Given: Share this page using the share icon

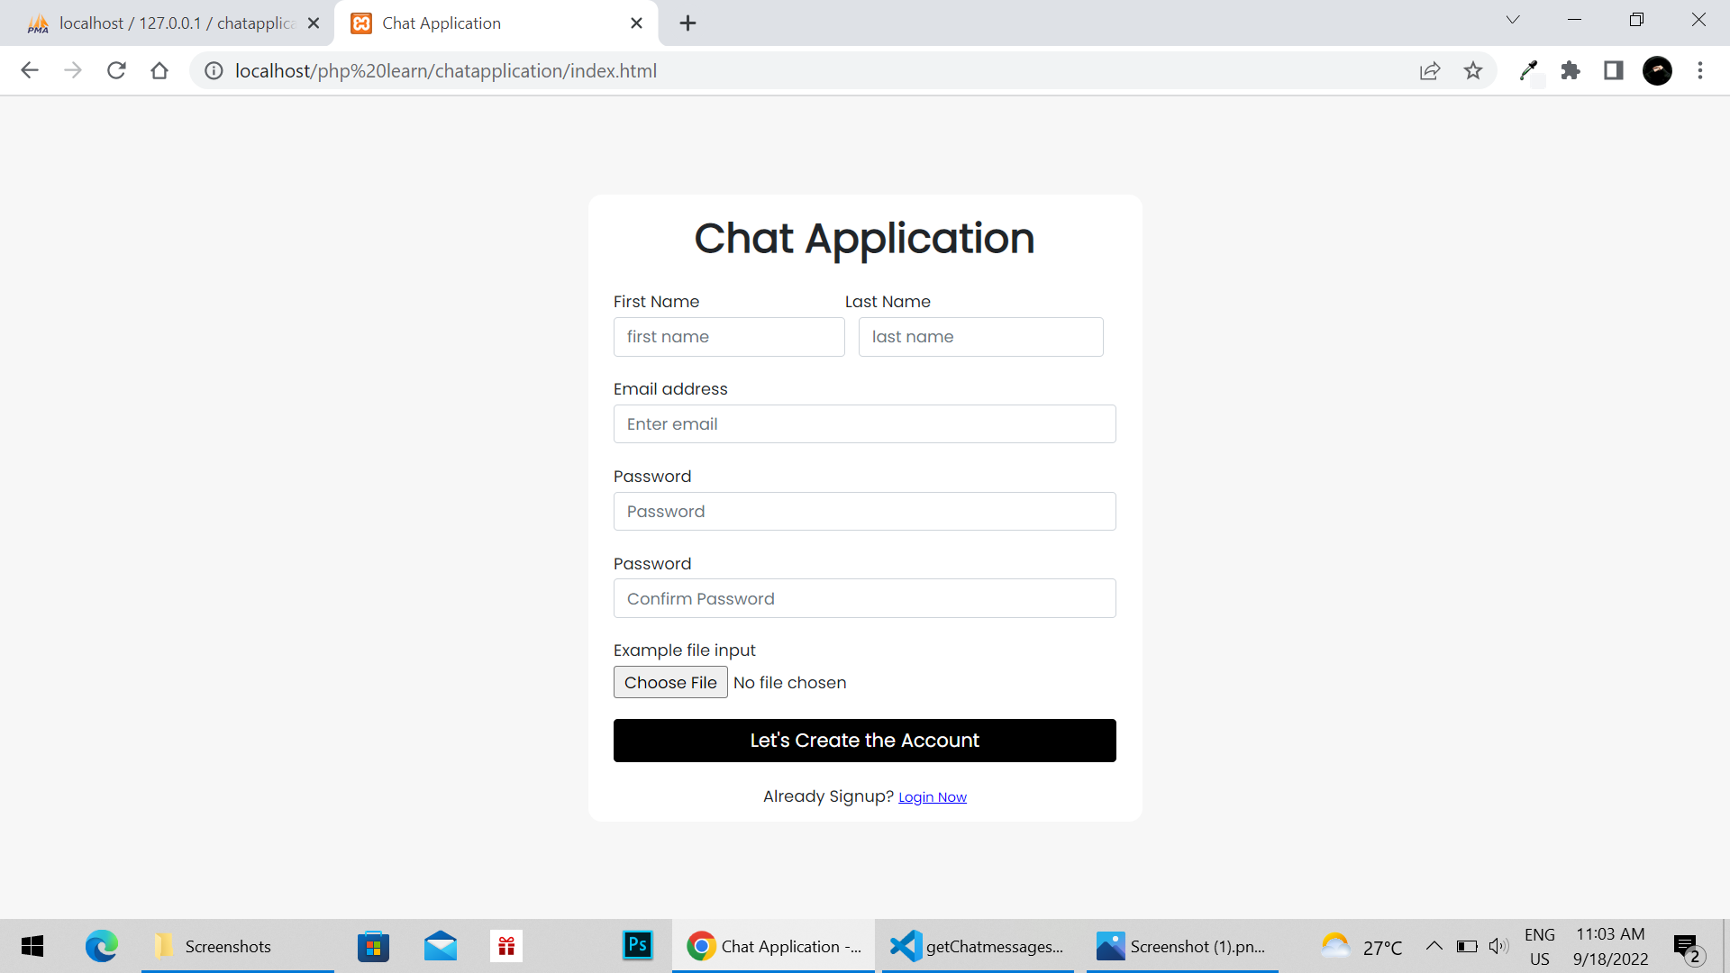Looking at the screenshot, I should click(x=1430, y=70).
